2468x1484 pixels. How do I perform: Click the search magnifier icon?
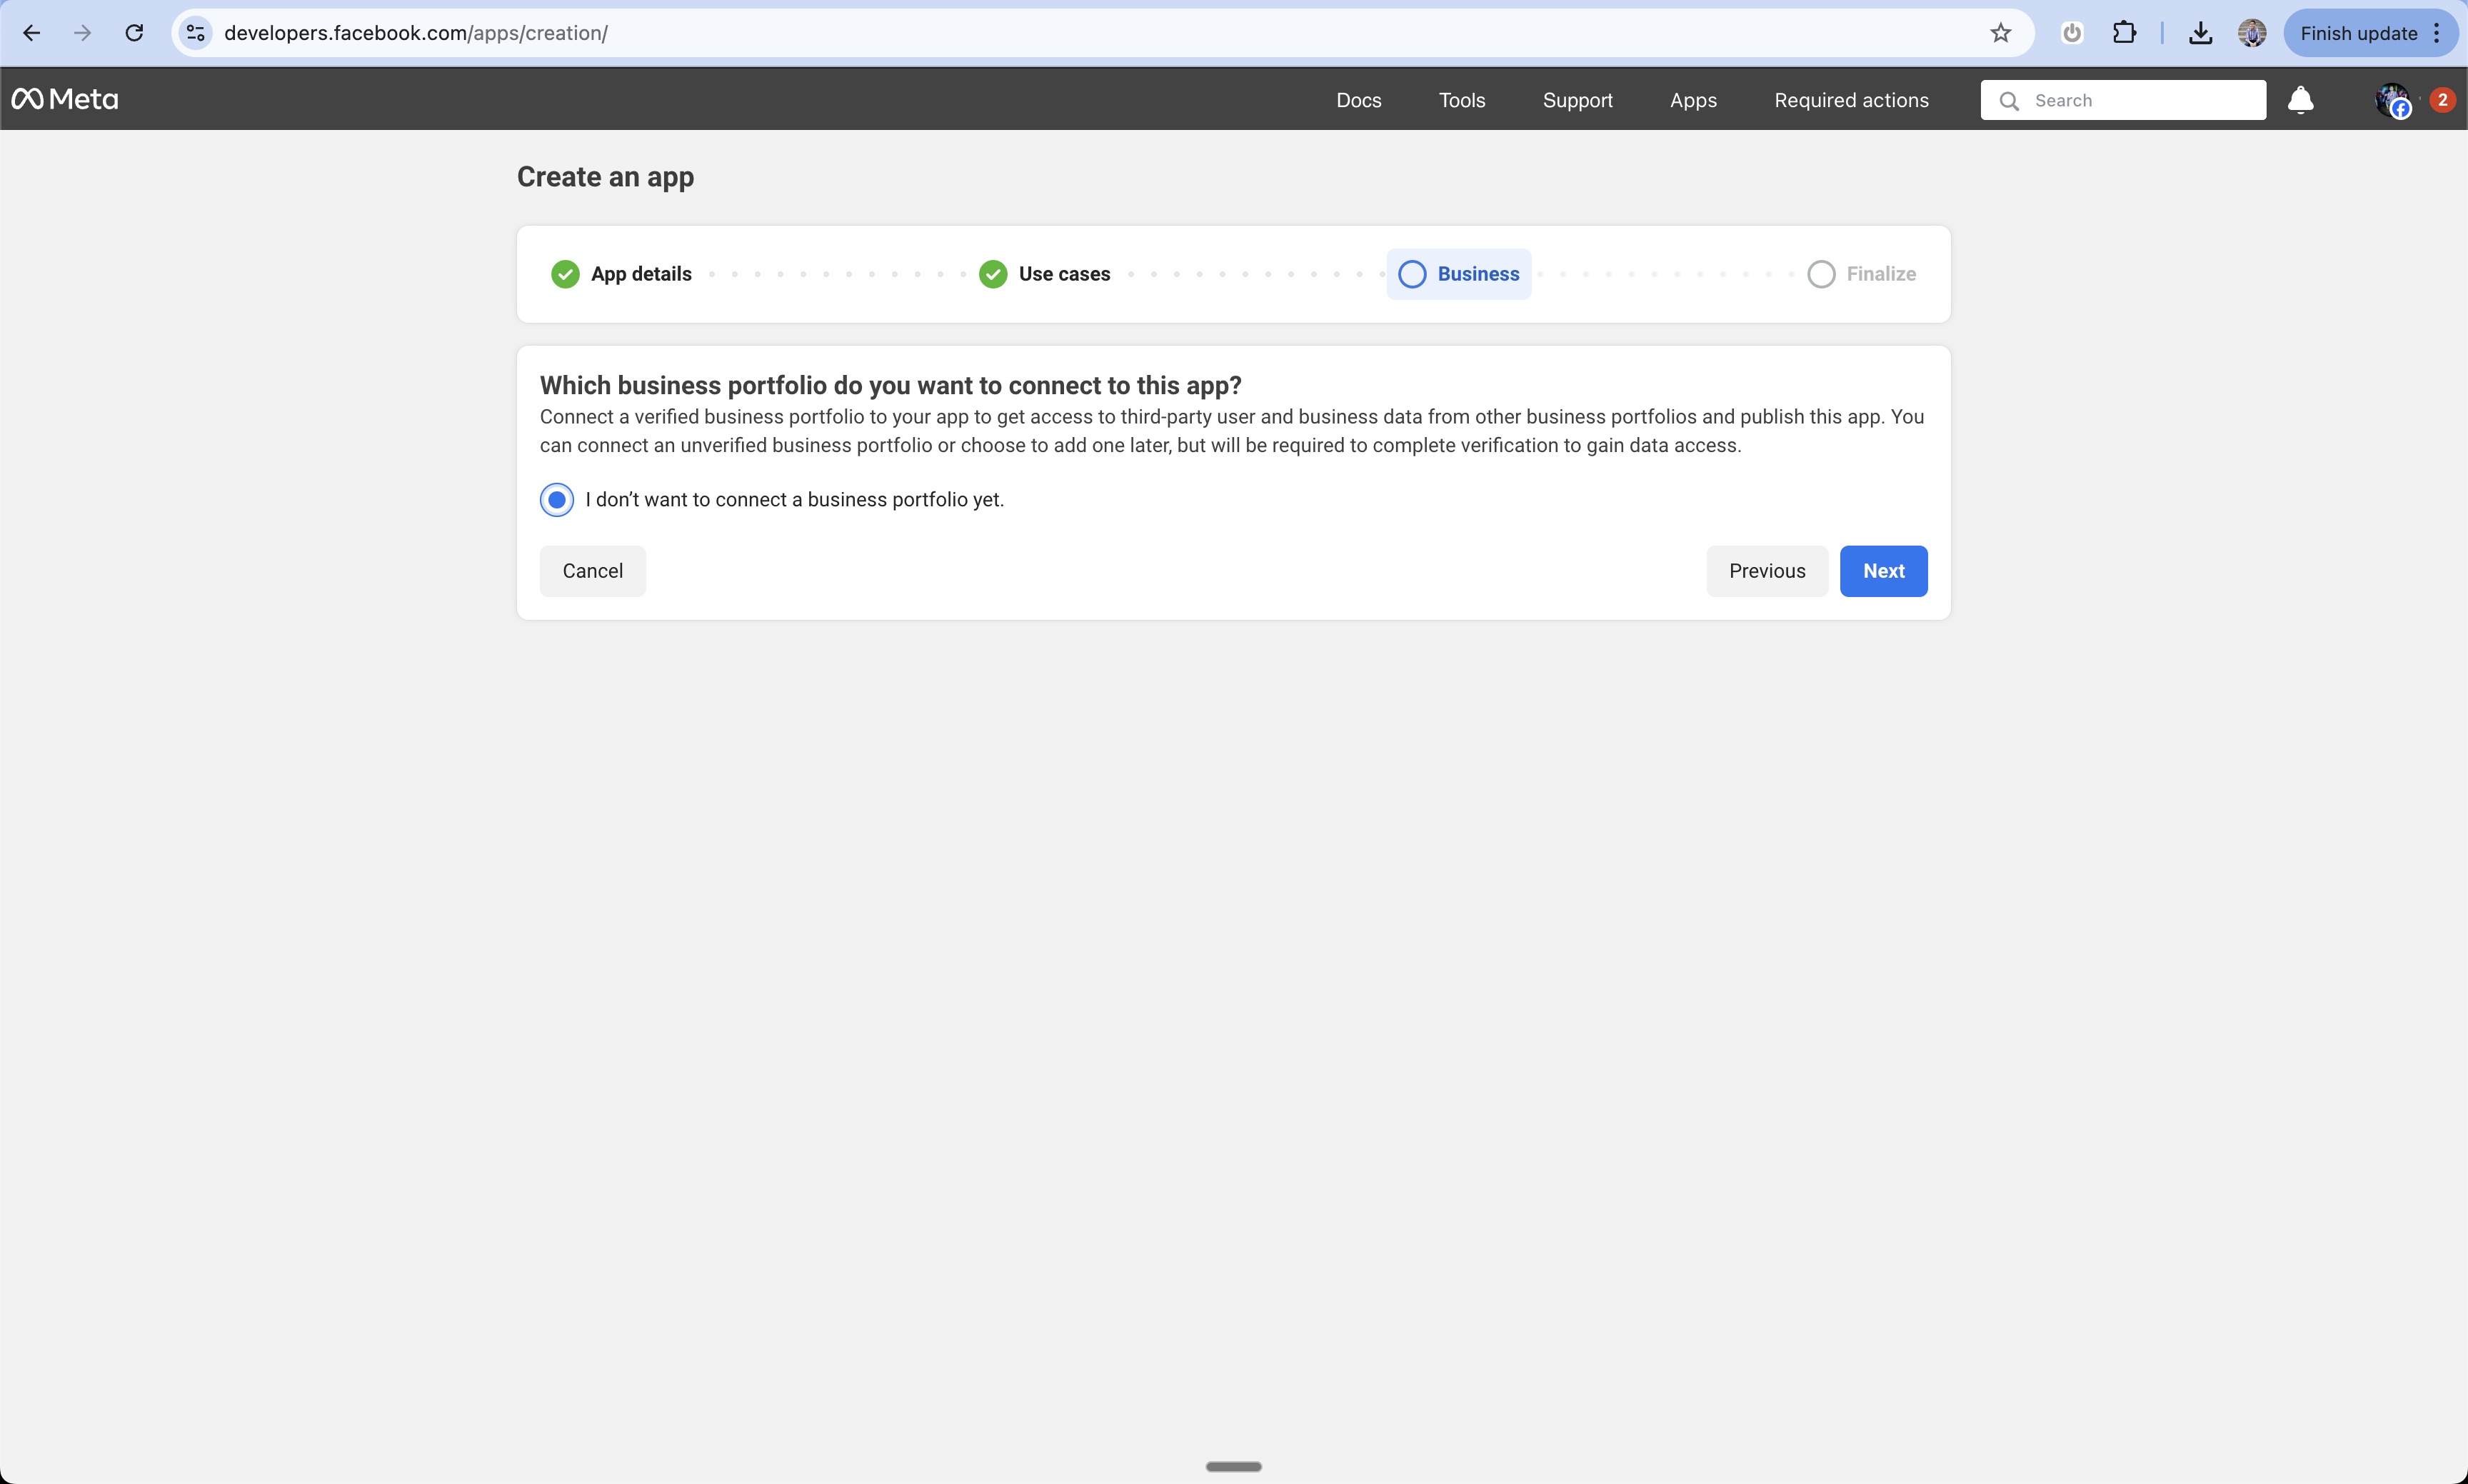point(2008,100)
